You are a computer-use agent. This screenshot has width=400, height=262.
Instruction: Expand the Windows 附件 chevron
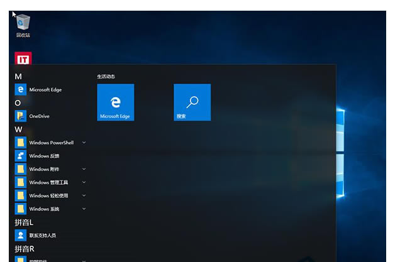[x=84, y=169]
